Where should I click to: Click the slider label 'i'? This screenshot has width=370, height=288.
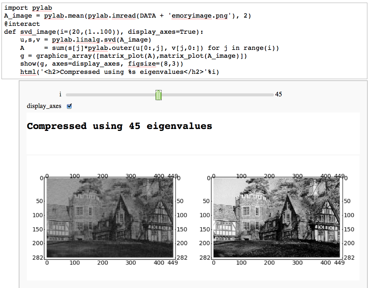tap(60, 94)
